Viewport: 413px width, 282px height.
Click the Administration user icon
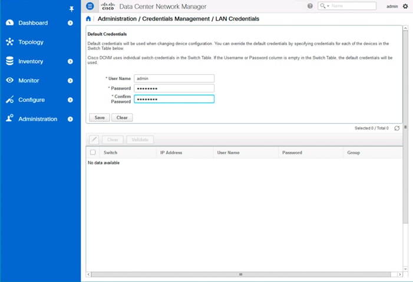(x=10, y=118)
